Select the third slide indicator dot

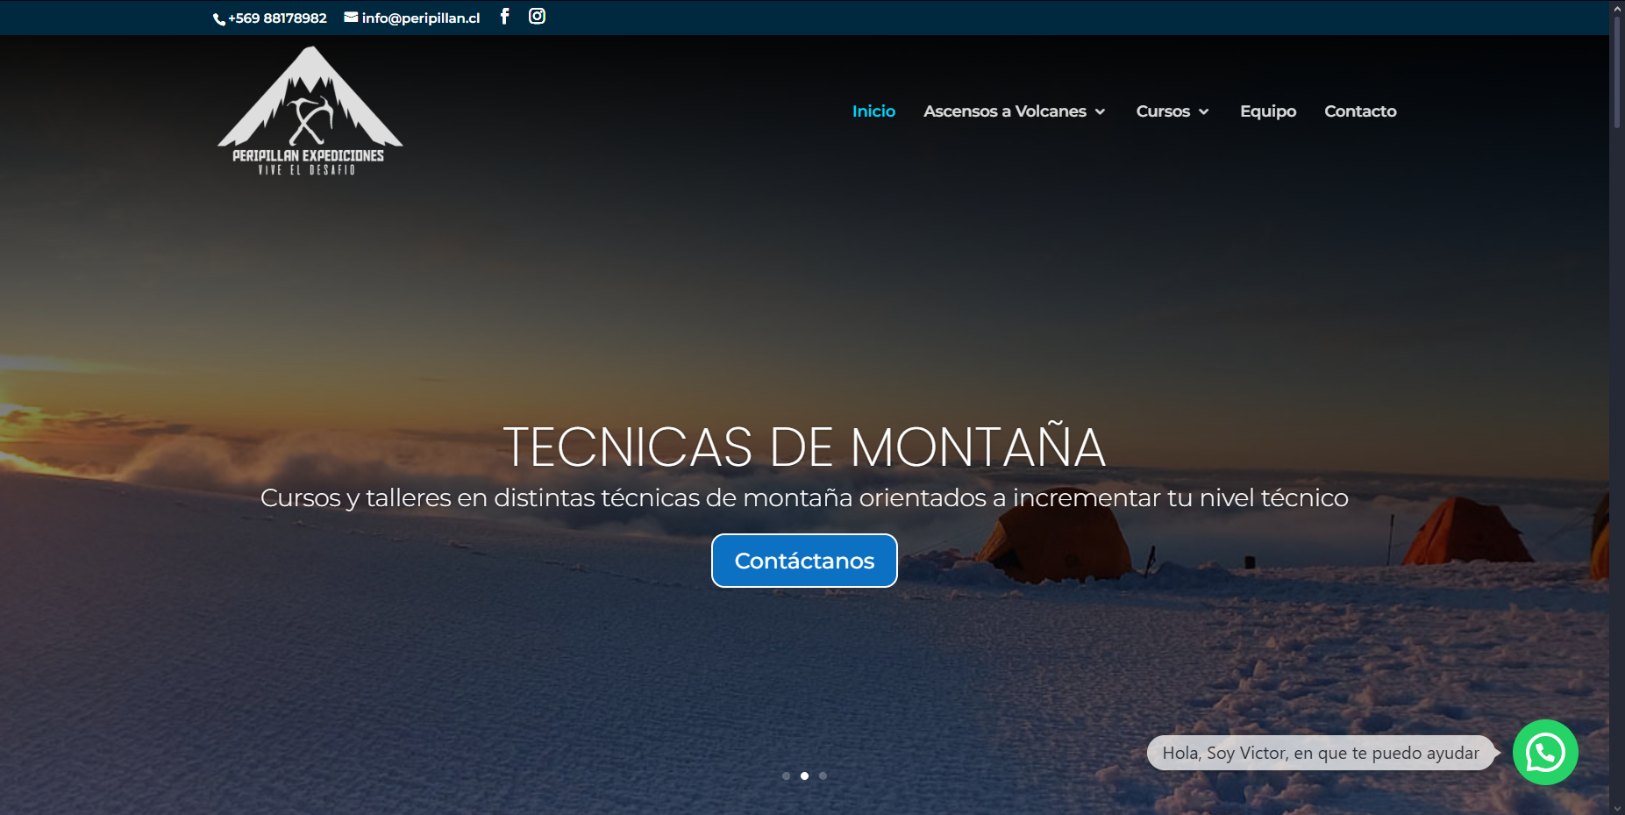click(x=823, y=776)
